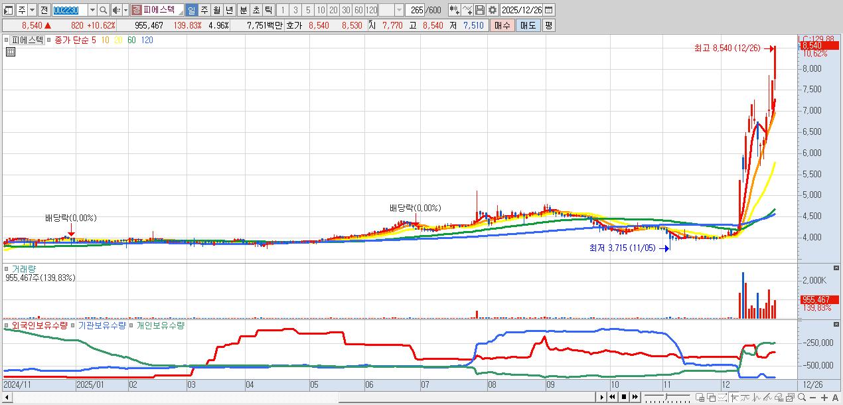This screenshot has width=843, height=405.
Task: Click the 평 button next to 매도
Action: click(x=548, y=25)
